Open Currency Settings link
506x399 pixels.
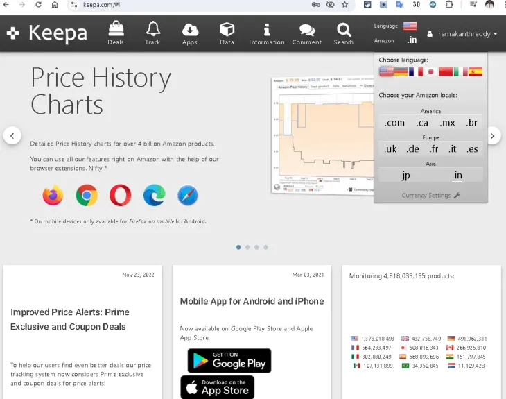[x=430, y=196]
